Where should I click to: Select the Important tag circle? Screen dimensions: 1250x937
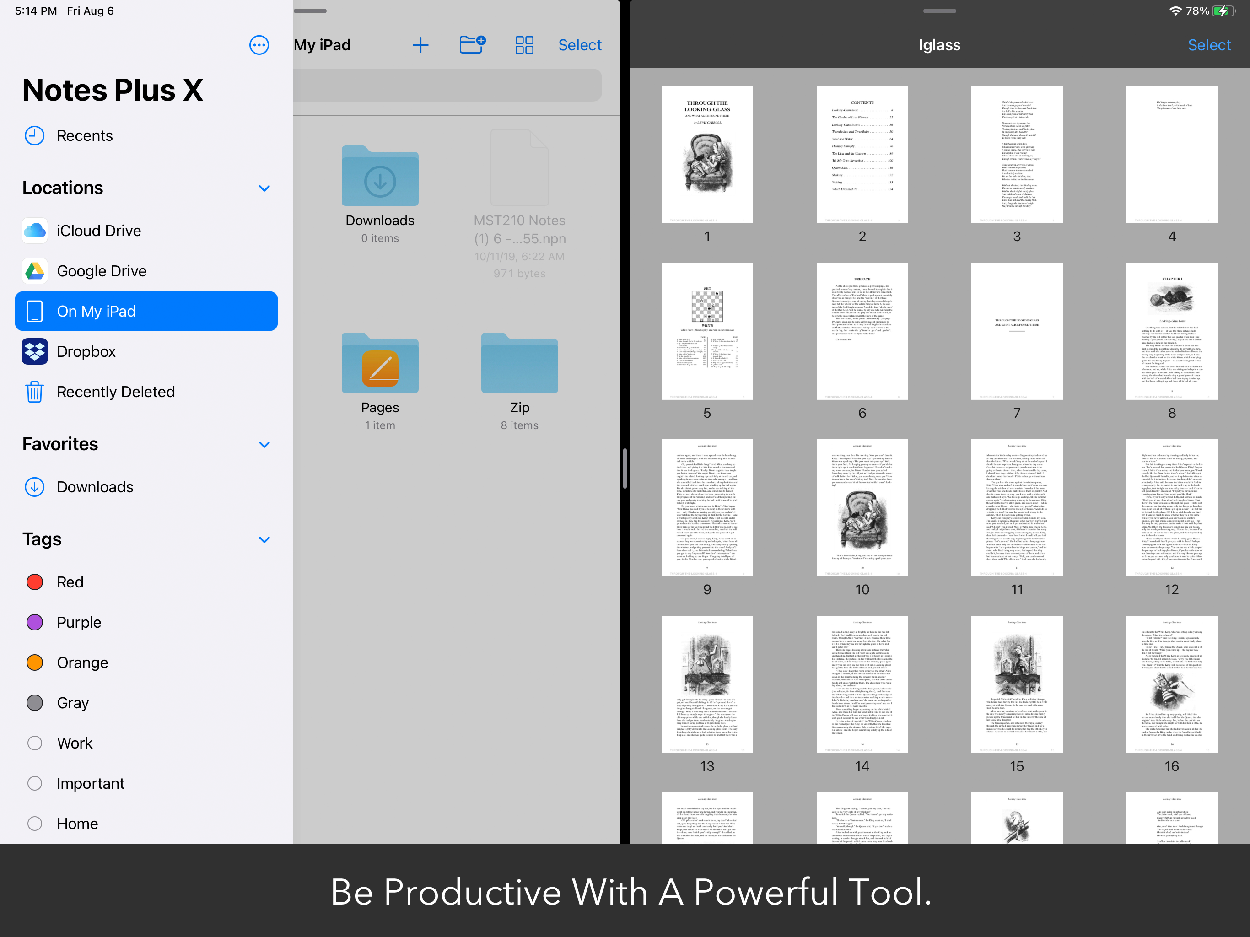[x=35, y=783]
